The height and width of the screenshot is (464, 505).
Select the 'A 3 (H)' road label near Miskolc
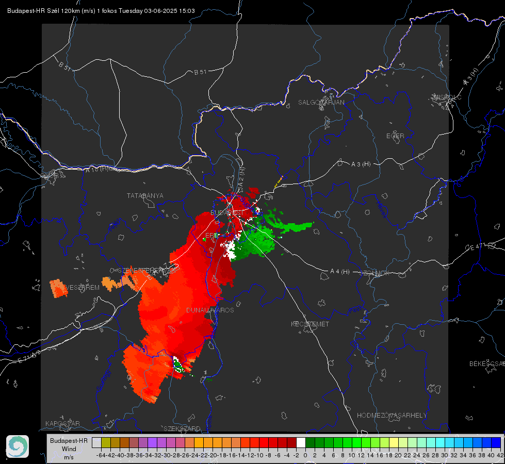(471, 77)
